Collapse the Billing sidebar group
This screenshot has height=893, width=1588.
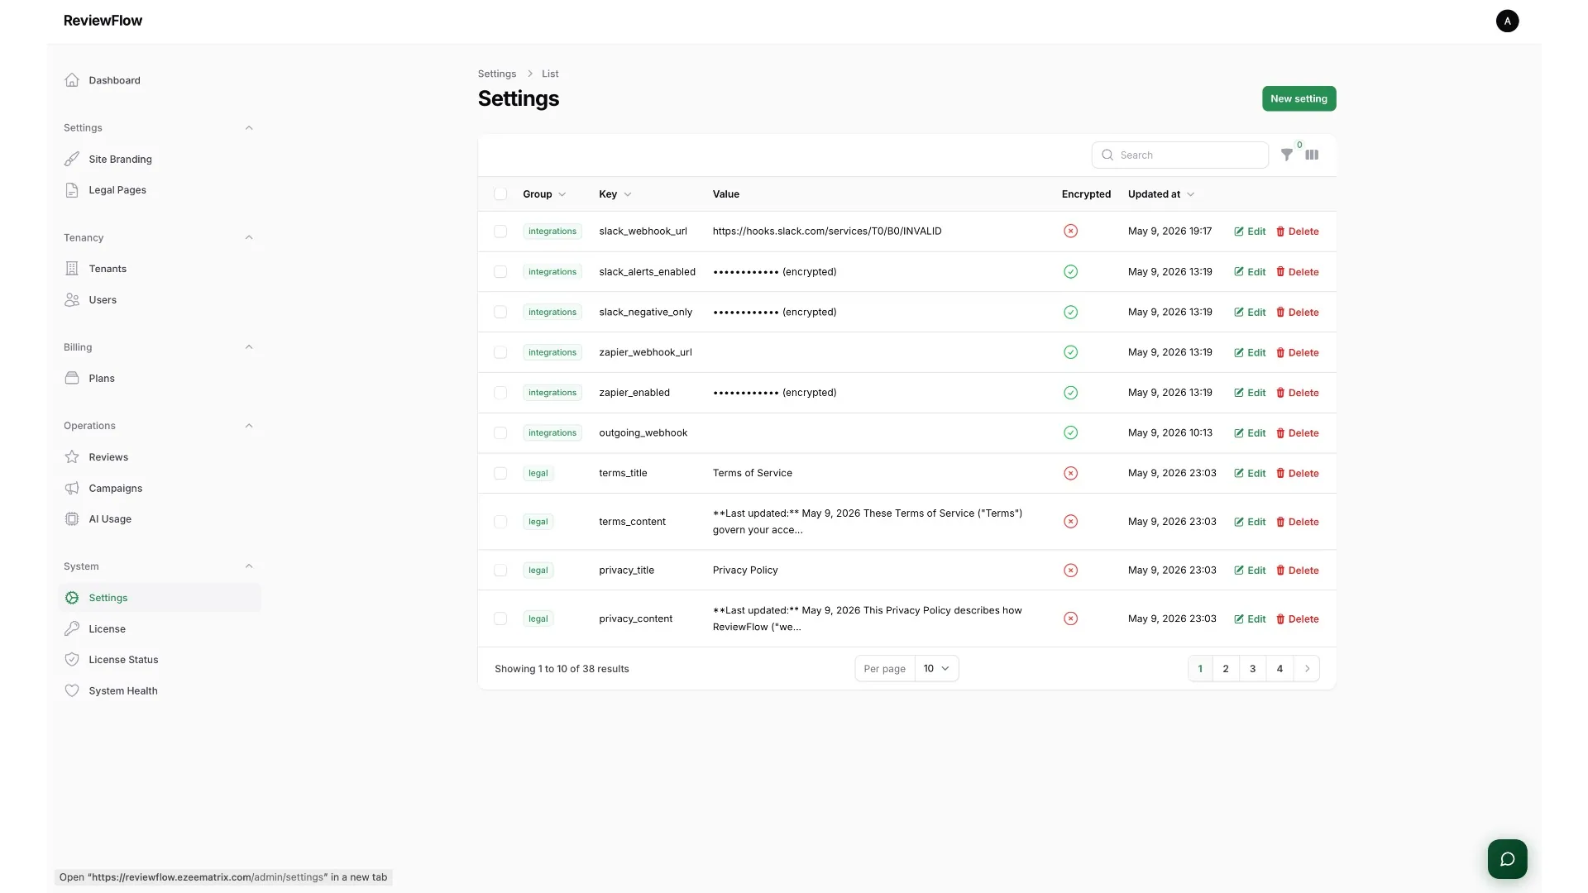click(249, 347)
